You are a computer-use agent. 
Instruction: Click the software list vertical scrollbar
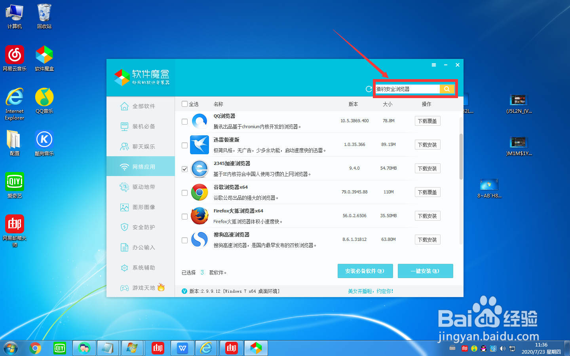click(461, 157)
